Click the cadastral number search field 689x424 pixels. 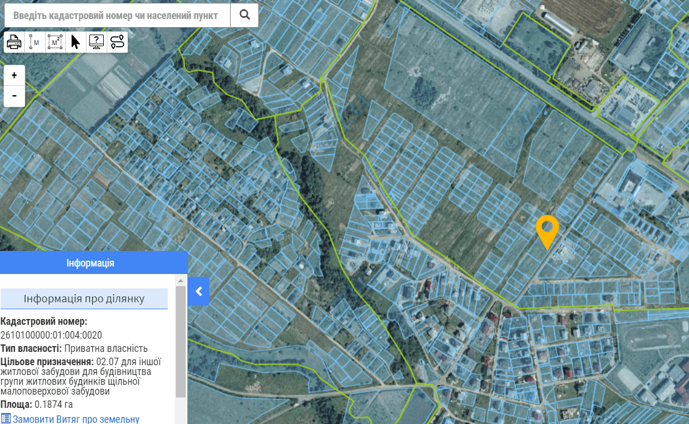click(117, 15)
